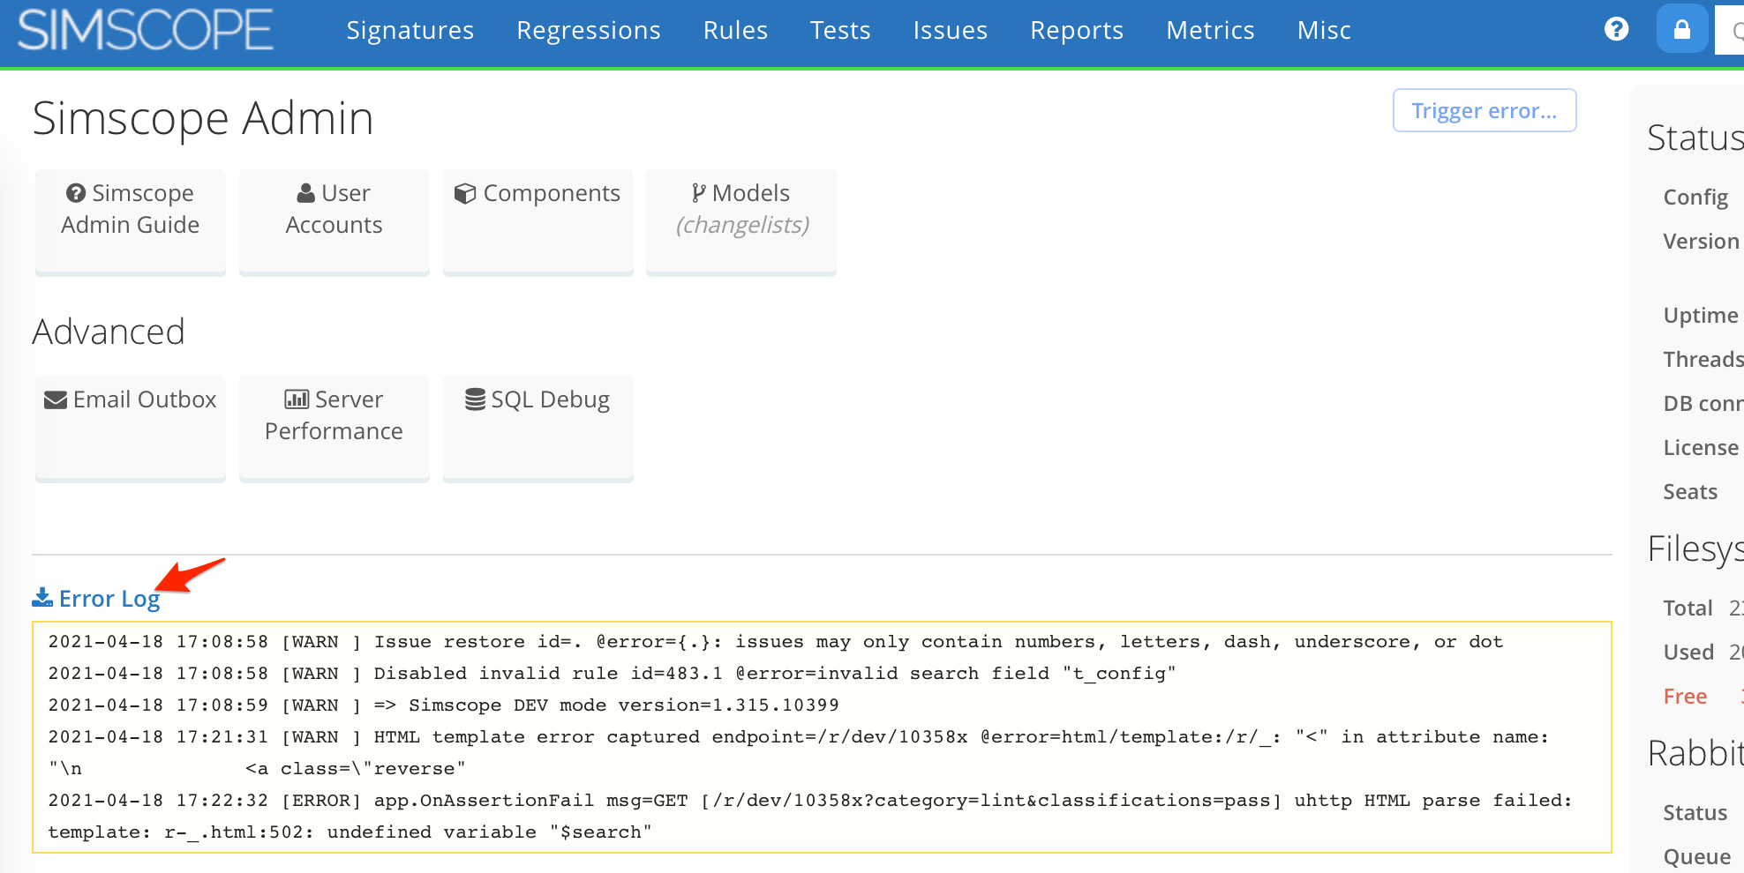
Task: Click the Version label in Status panel
Action: [x=1701, y=241]
